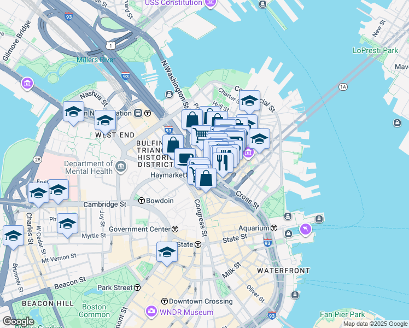Click the Google logo link
409x328 pixels.
[x=18, y=321]
